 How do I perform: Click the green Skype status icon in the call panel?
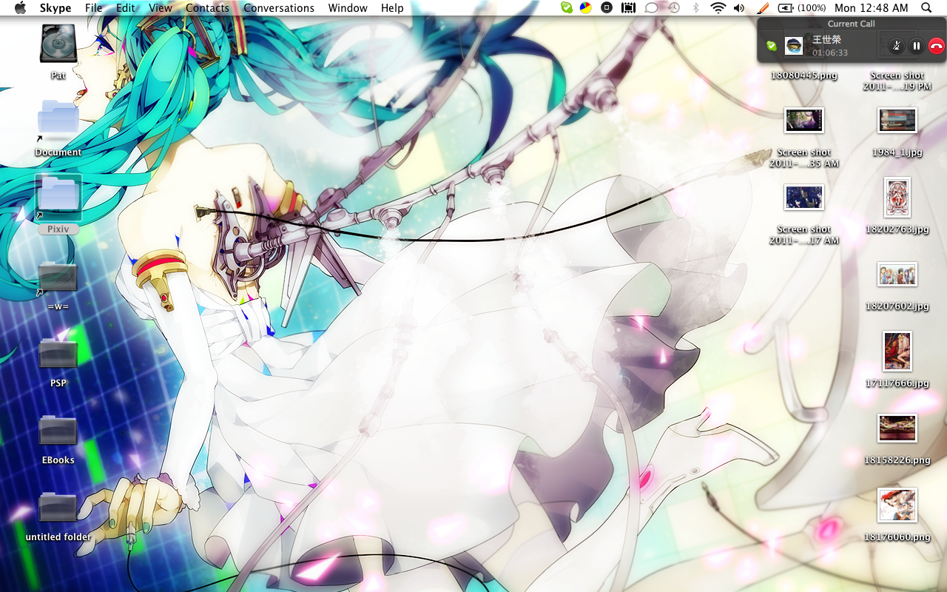coord(772,46)
